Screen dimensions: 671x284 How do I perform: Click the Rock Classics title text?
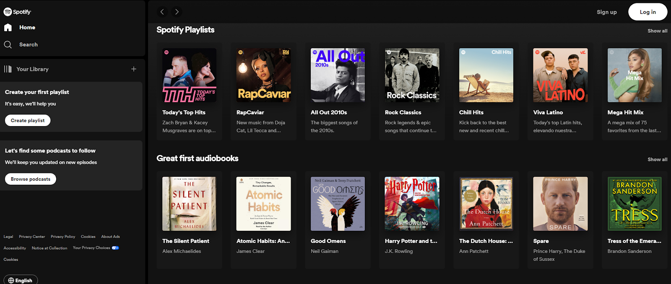point(403,113)
